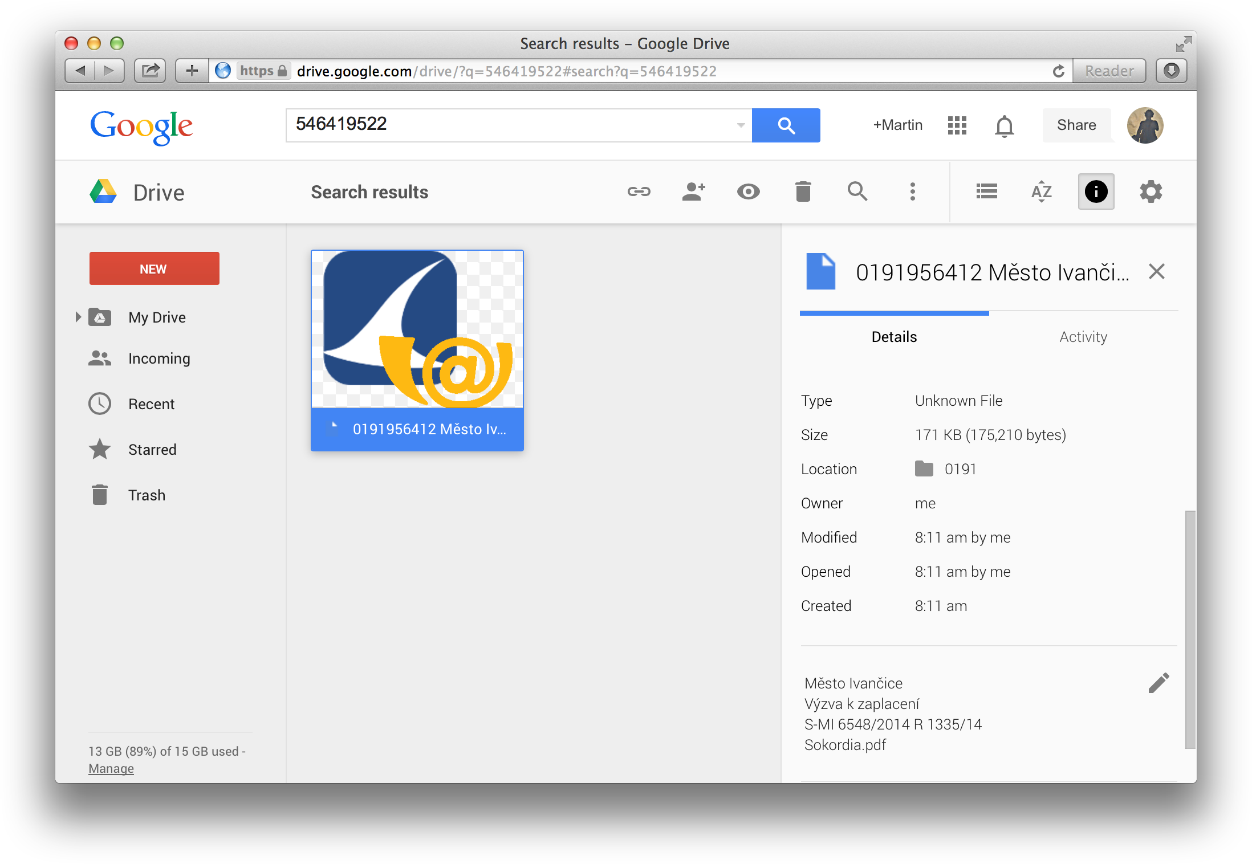Switch to the Activity tab
Image resolution: width=1252 pixels, height=864 pixels.
[1083, 337]
